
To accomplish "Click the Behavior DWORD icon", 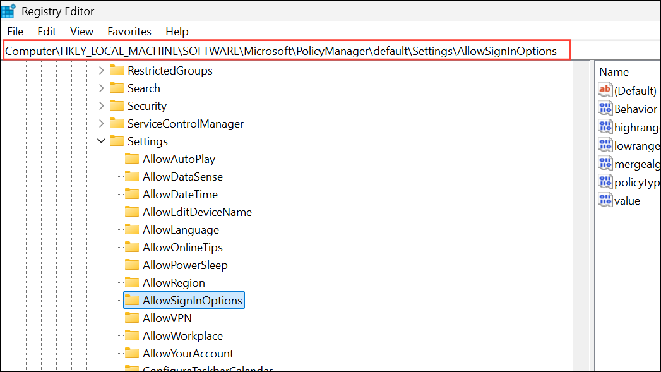I will coord(604,108).
